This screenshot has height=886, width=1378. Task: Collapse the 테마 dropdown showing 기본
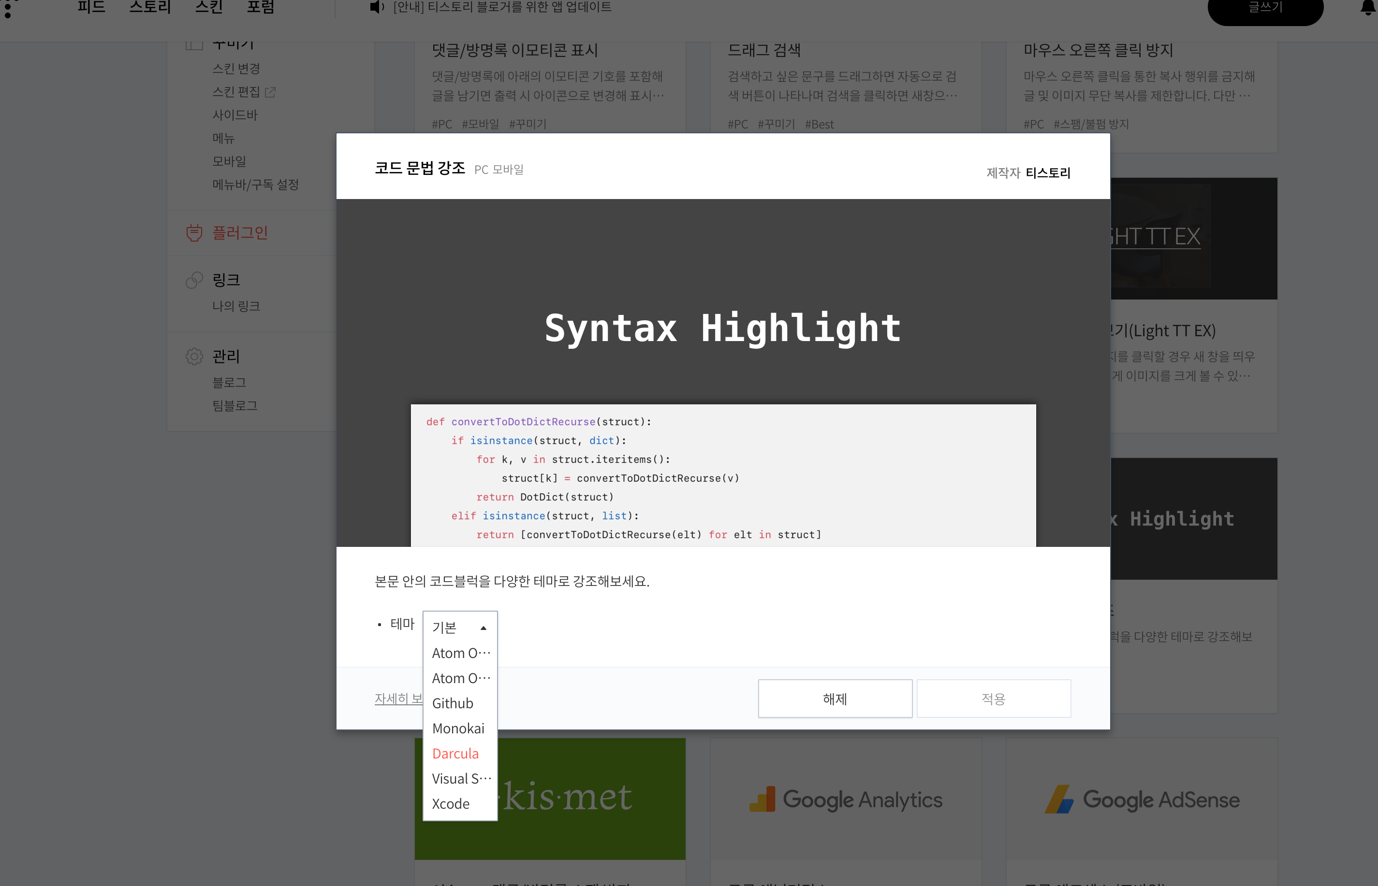460,627
